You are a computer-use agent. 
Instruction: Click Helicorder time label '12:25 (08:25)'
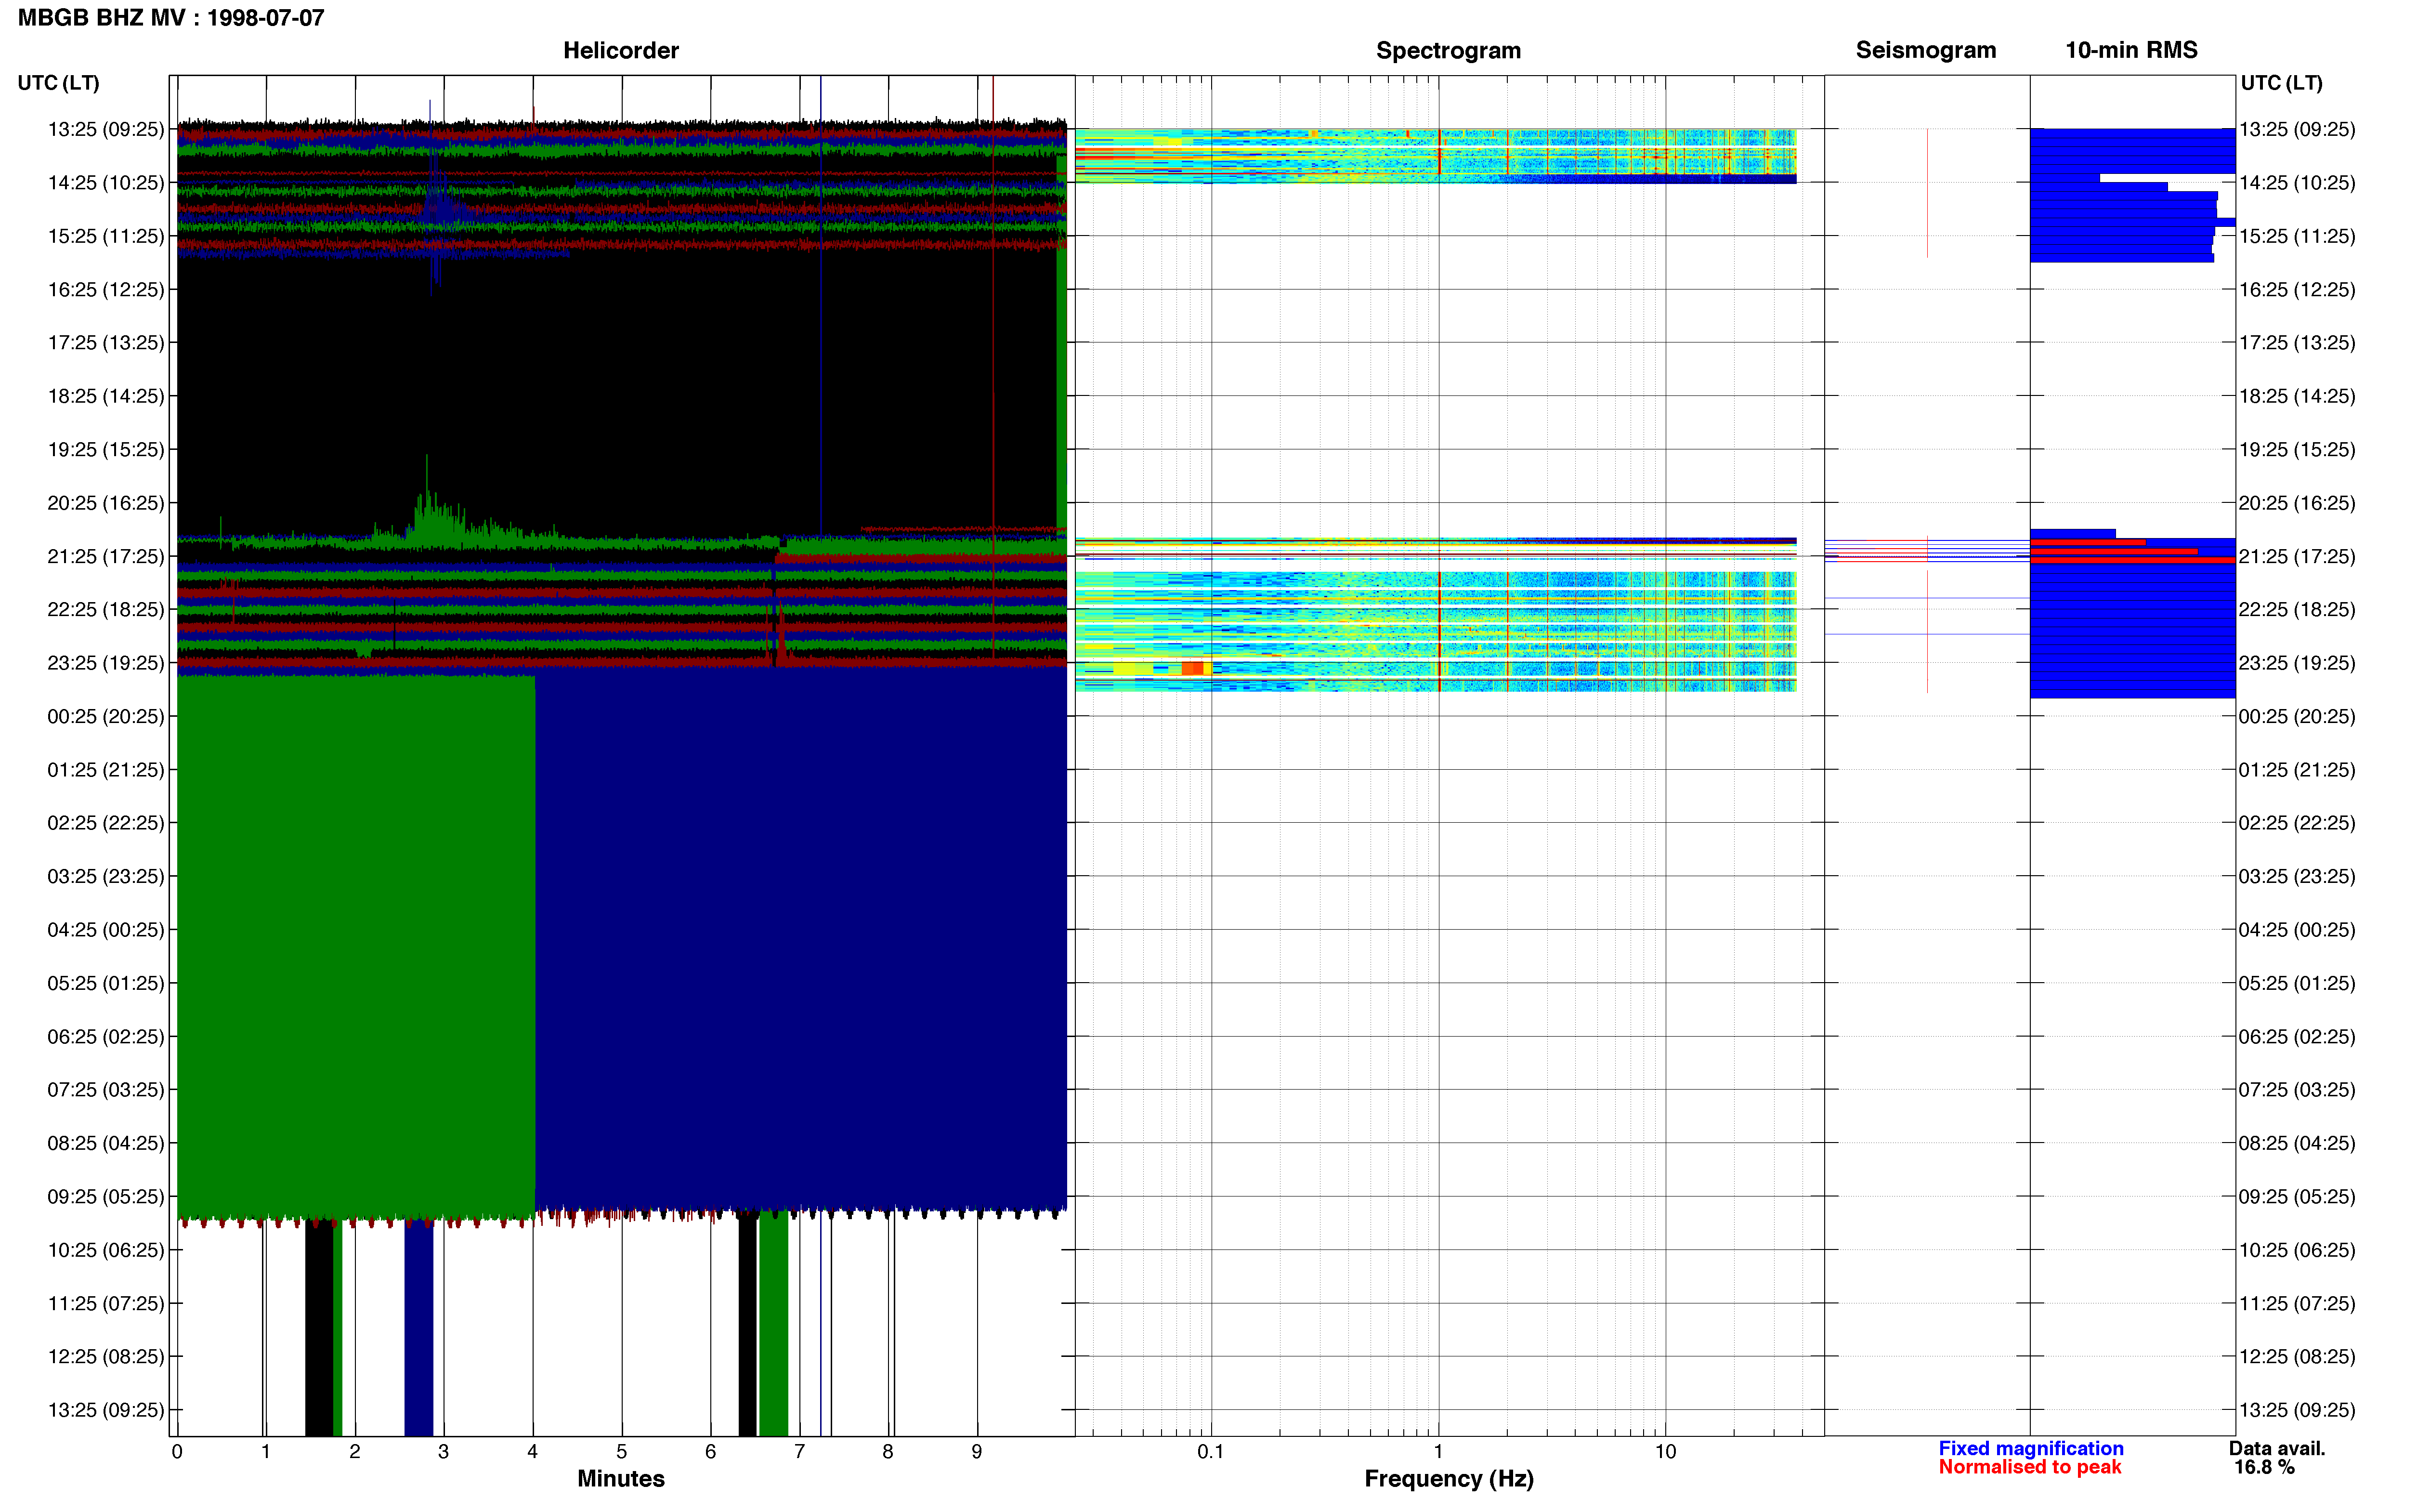(106, 1356)
